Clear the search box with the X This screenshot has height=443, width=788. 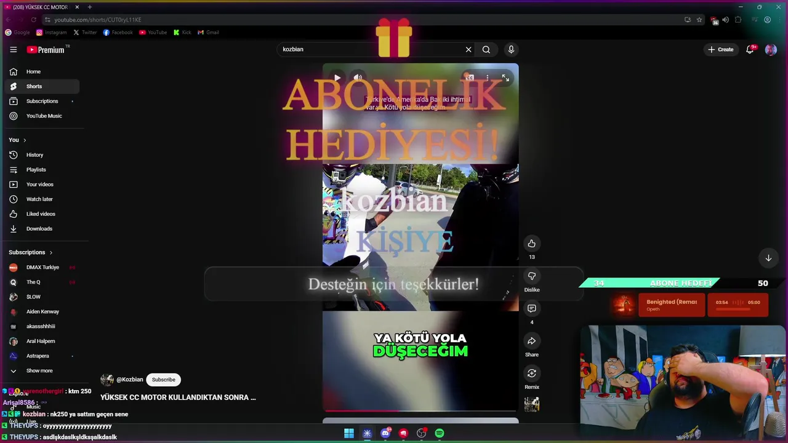[468, 49]
